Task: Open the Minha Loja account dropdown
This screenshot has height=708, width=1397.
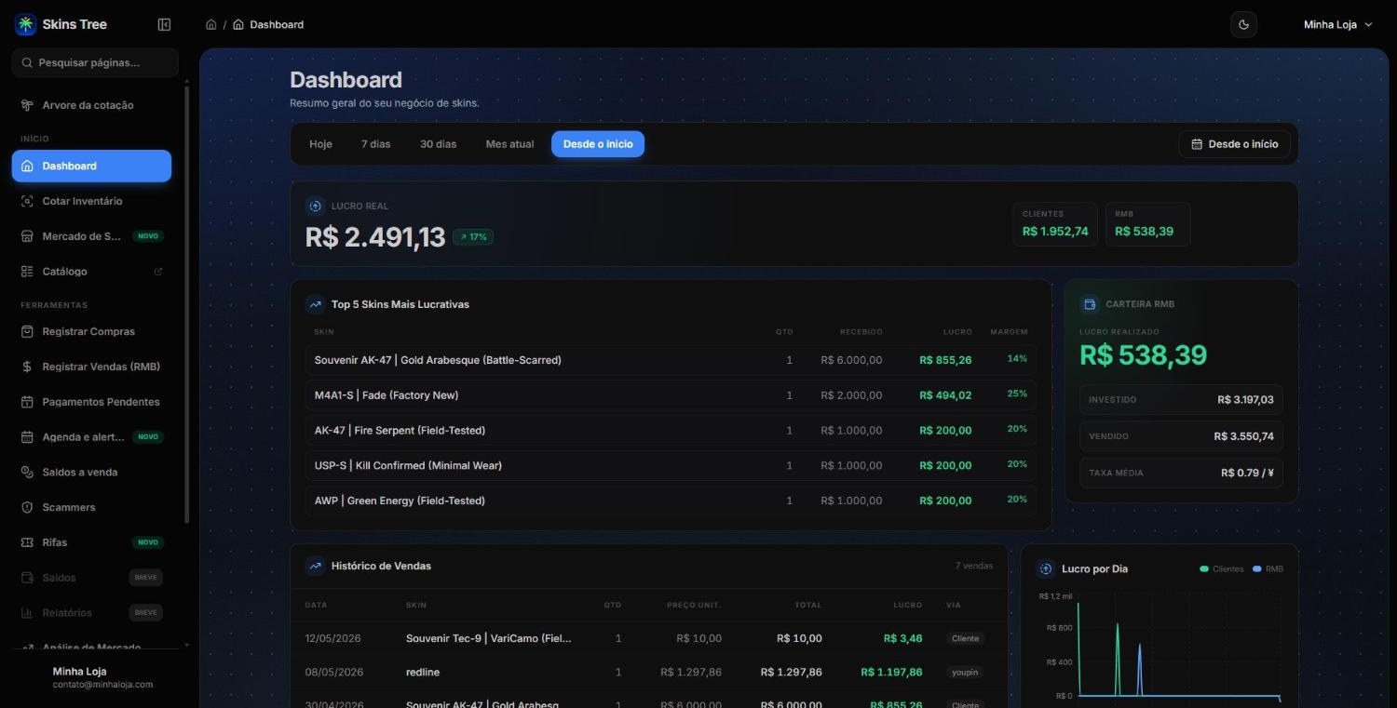Action: coord(1338,25)
